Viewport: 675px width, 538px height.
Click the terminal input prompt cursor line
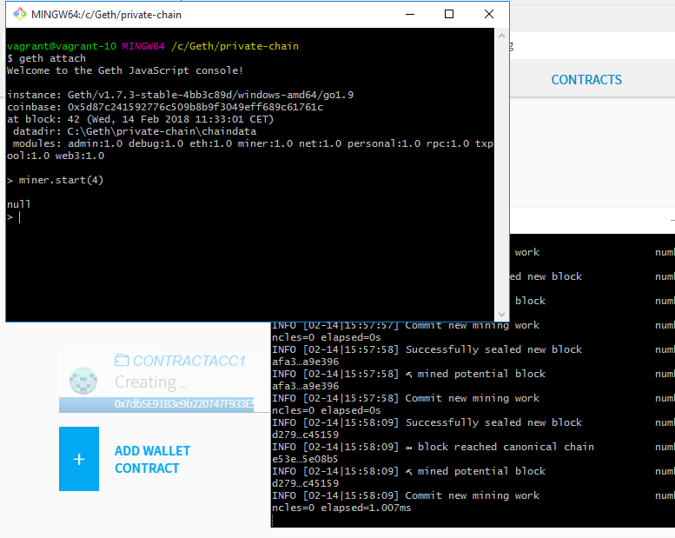[14, 217]
